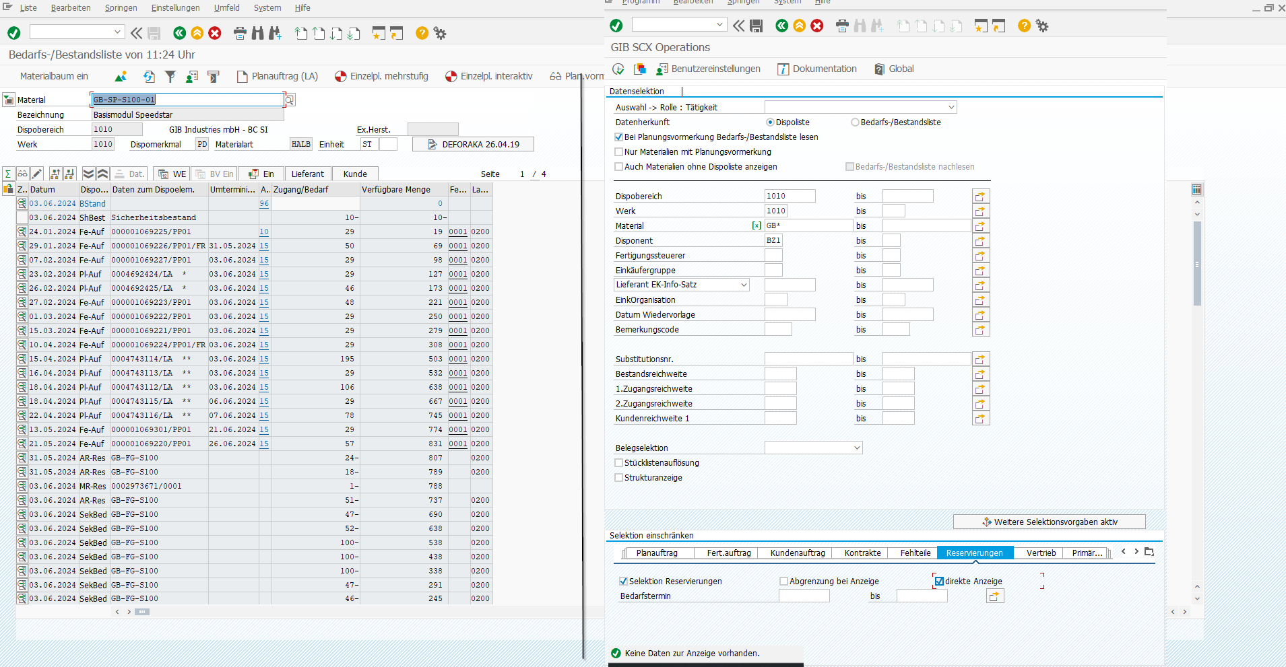Click the Weitere Selektionsvorgaben aktiv button
Image resolution: width=1286 pixels, height=667 pixels.
click(x=1049, y=522)
